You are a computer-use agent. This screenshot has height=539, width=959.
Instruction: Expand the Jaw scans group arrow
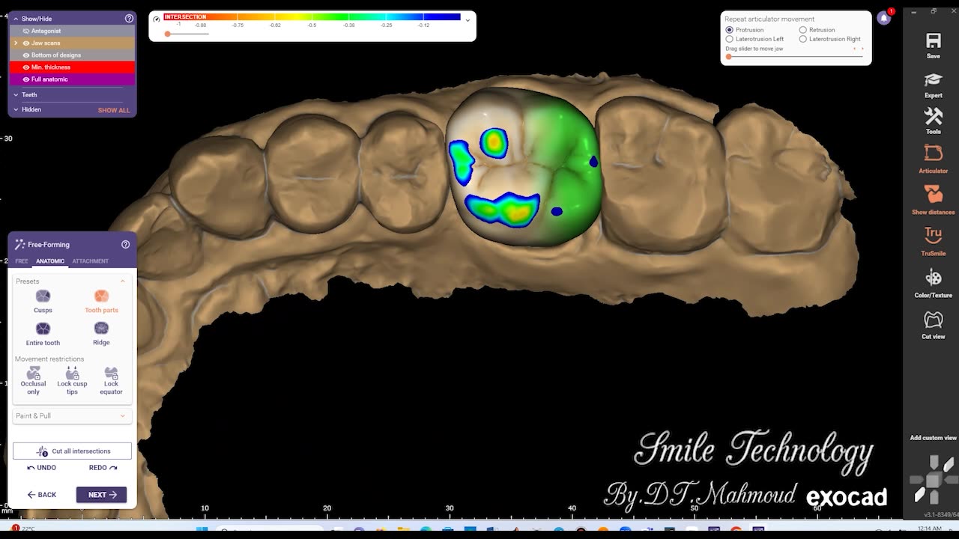pyautogui.click(x=16, y=43)
